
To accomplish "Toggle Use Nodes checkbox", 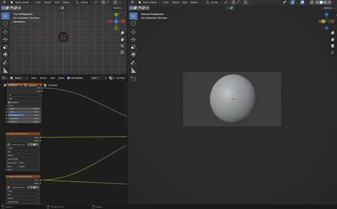I will point(68,78).
